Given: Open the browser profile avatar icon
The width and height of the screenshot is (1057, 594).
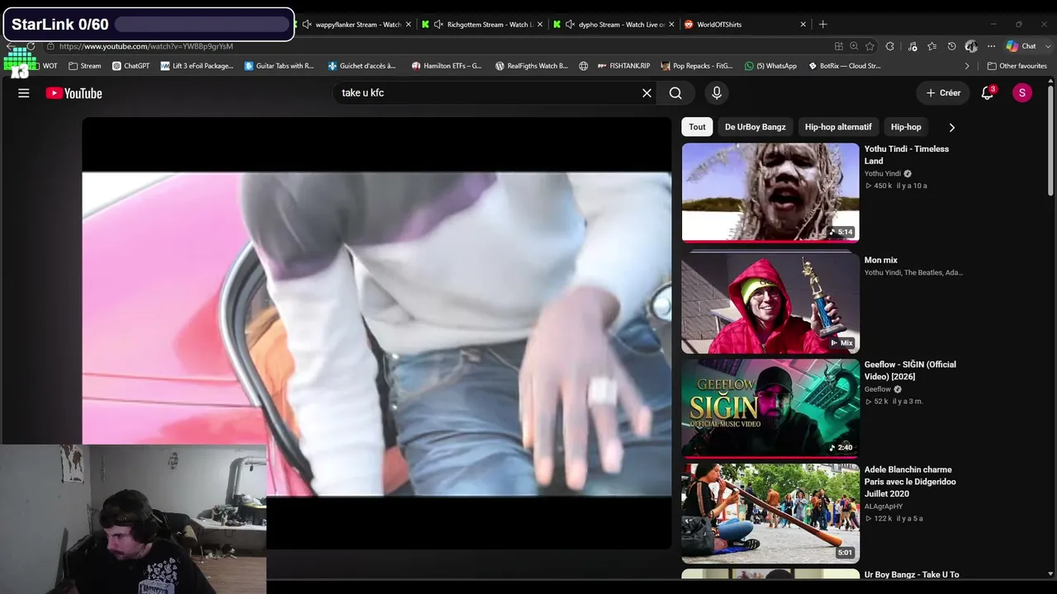Looking at the screenshot, I should coord(971,46).
